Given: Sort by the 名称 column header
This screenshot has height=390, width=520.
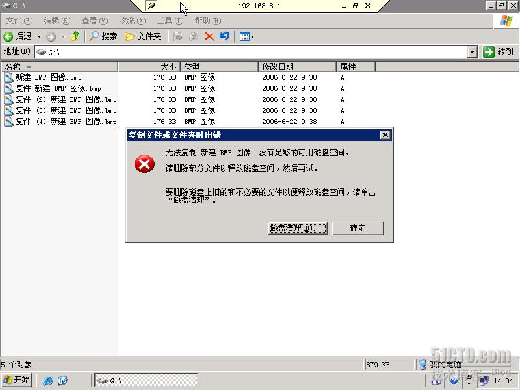Looking at the screenshot, I should pos(59,67).
